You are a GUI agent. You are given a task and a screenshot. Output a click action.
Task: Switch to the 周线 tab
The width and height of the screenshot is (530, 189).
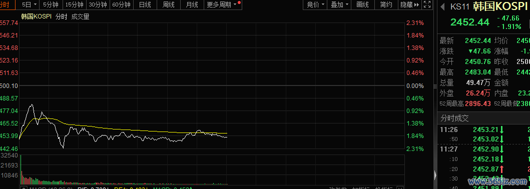[x=168, y=4]
